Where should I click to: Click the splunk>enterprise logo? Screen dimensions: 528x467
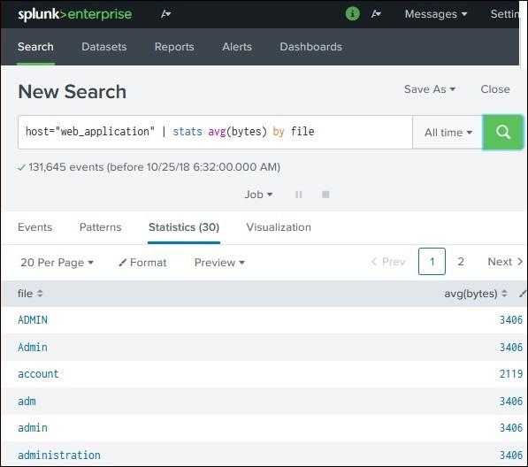tap(75, 14)
